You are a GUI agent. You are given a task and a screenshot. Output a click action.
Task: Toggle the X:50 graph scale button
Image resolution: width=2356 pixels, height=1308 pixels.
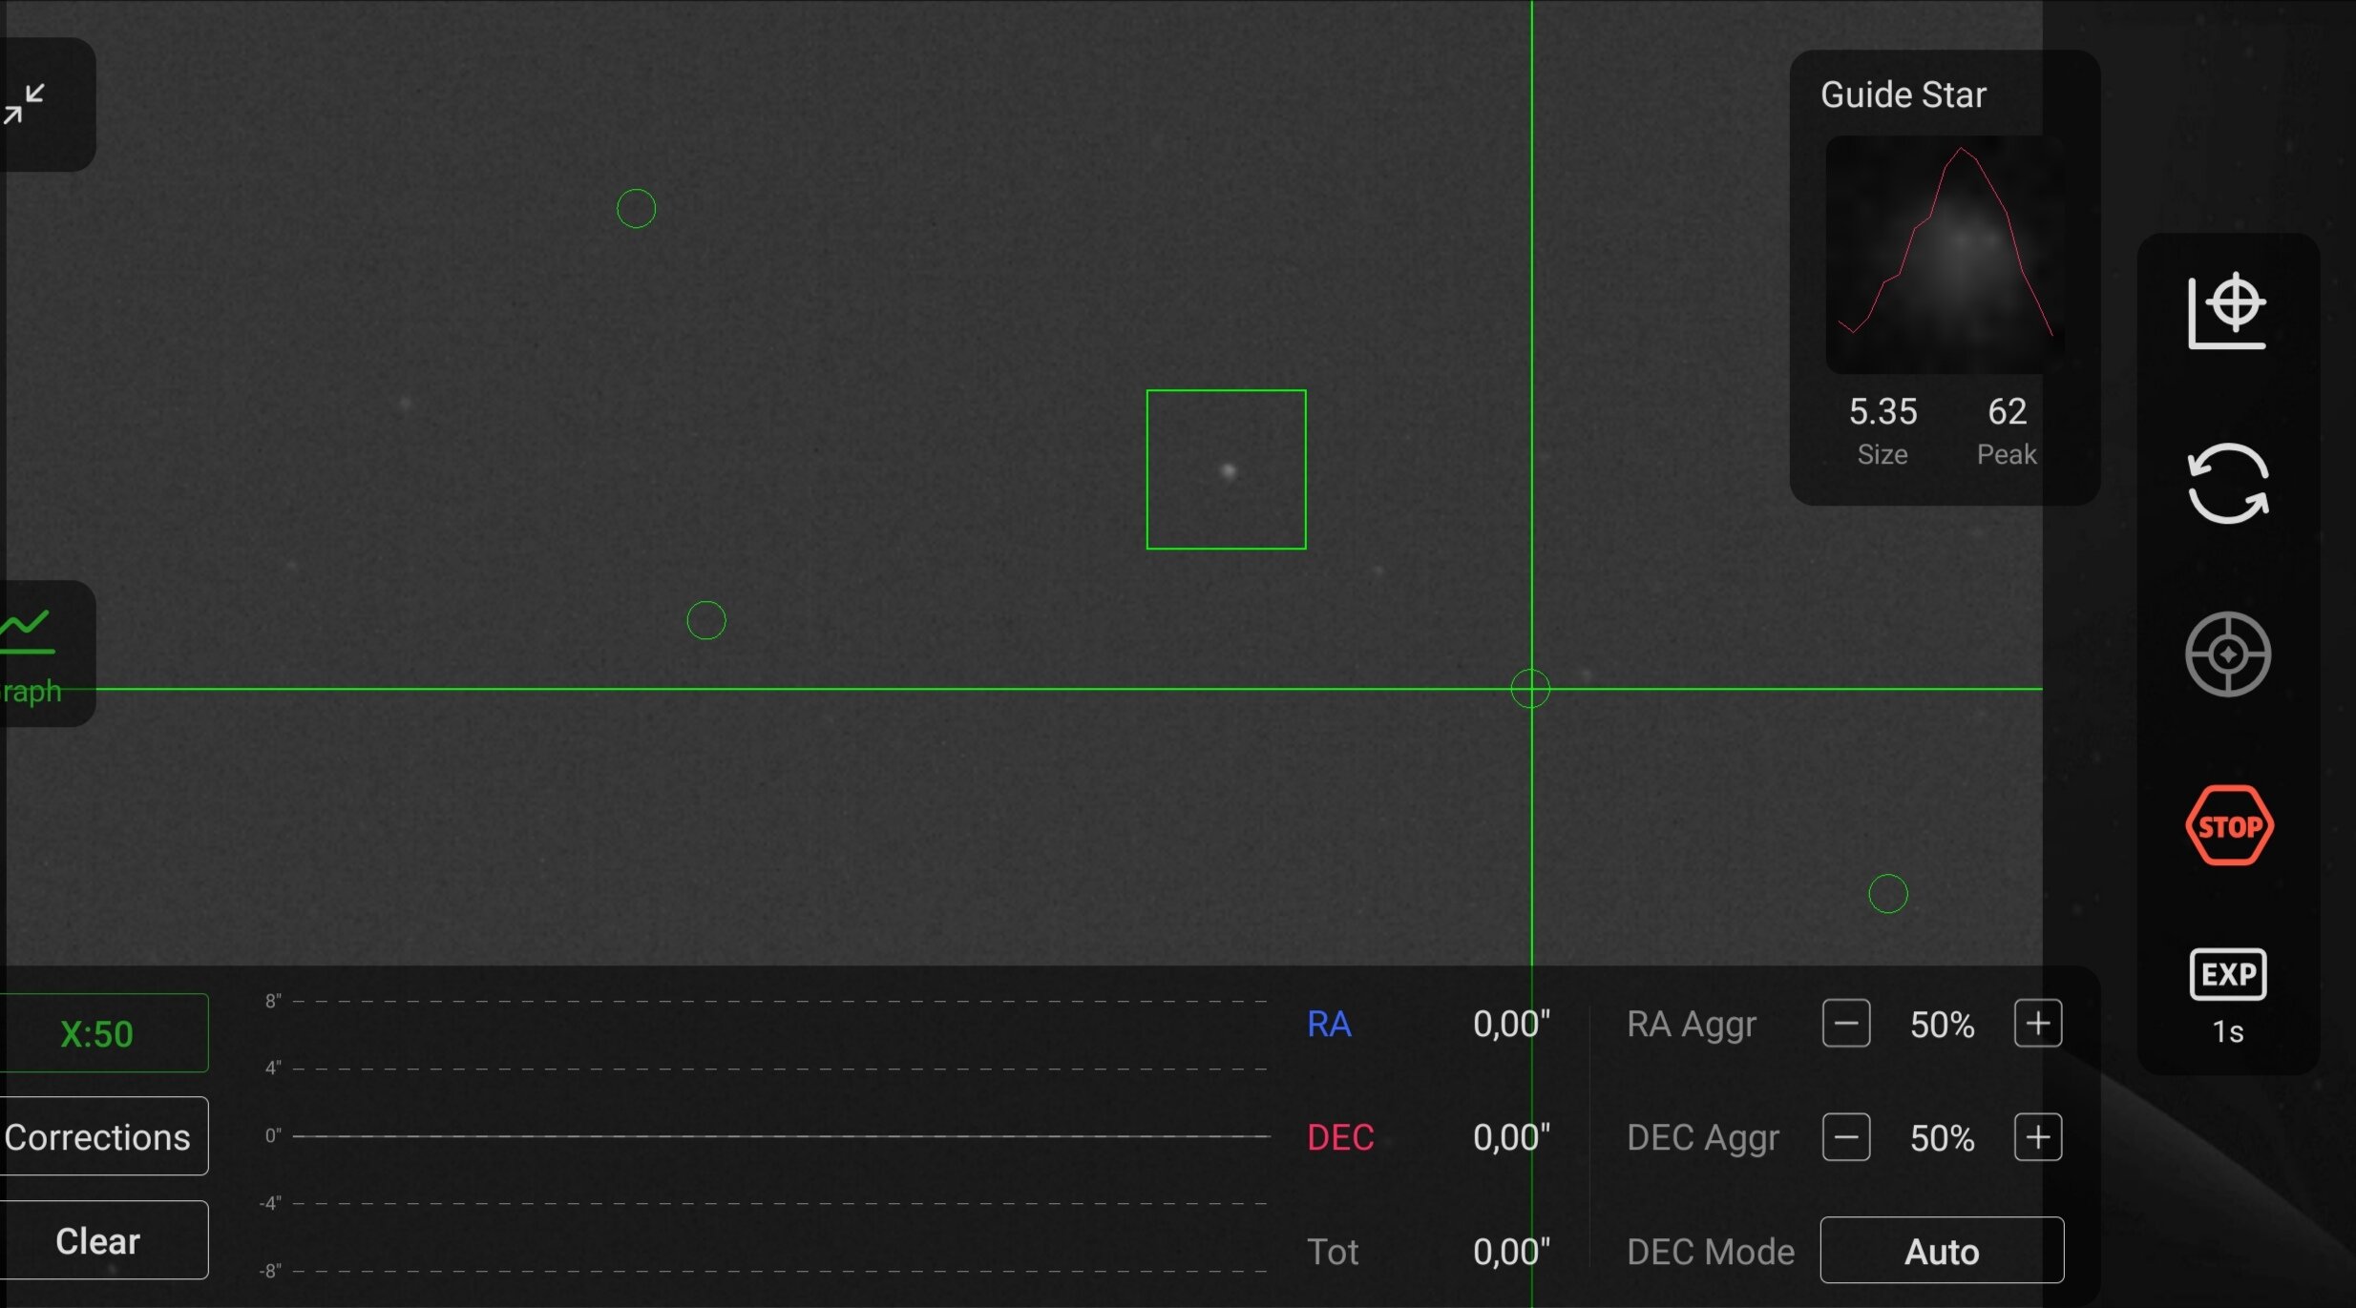coord(97,1033)
